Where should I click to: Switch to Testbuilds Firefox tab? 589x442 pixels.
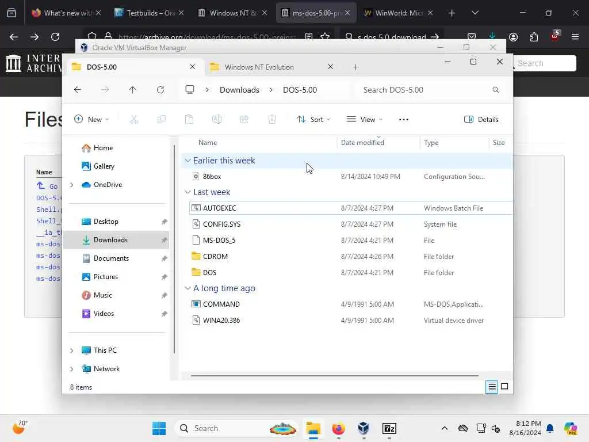(149, 13)
